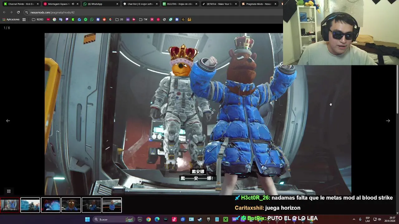The image size is (399, 224).
Task: Close the RULETAS tab
Action: click(x=196, y=4)
